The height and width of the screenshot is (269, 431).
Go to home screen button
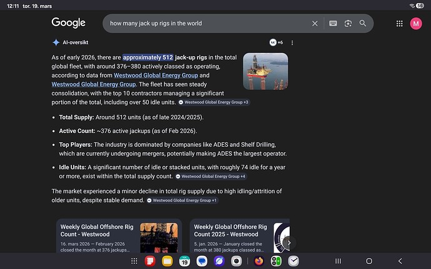point(369,261)
